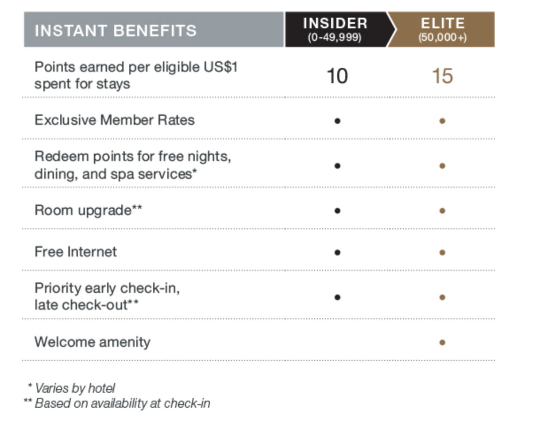Click Insider dot for Priority early check-in
Screen dimensions: 540x421
(337, 297)
